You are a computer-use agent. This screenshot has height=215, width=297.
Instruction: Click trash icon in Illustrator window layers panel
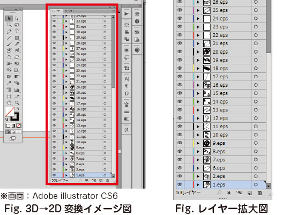(x=107, y=181)
